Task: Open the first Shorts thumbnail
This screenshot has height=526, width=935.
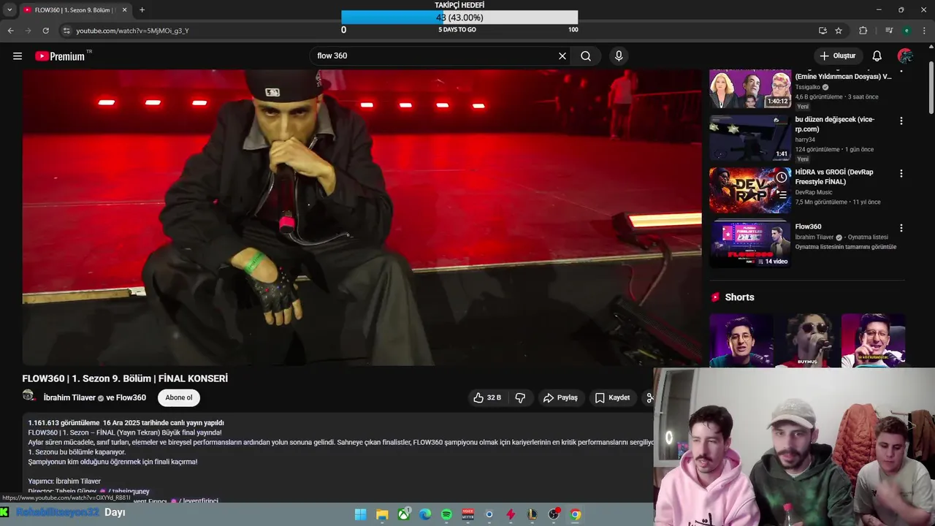Action: [741, 340]
